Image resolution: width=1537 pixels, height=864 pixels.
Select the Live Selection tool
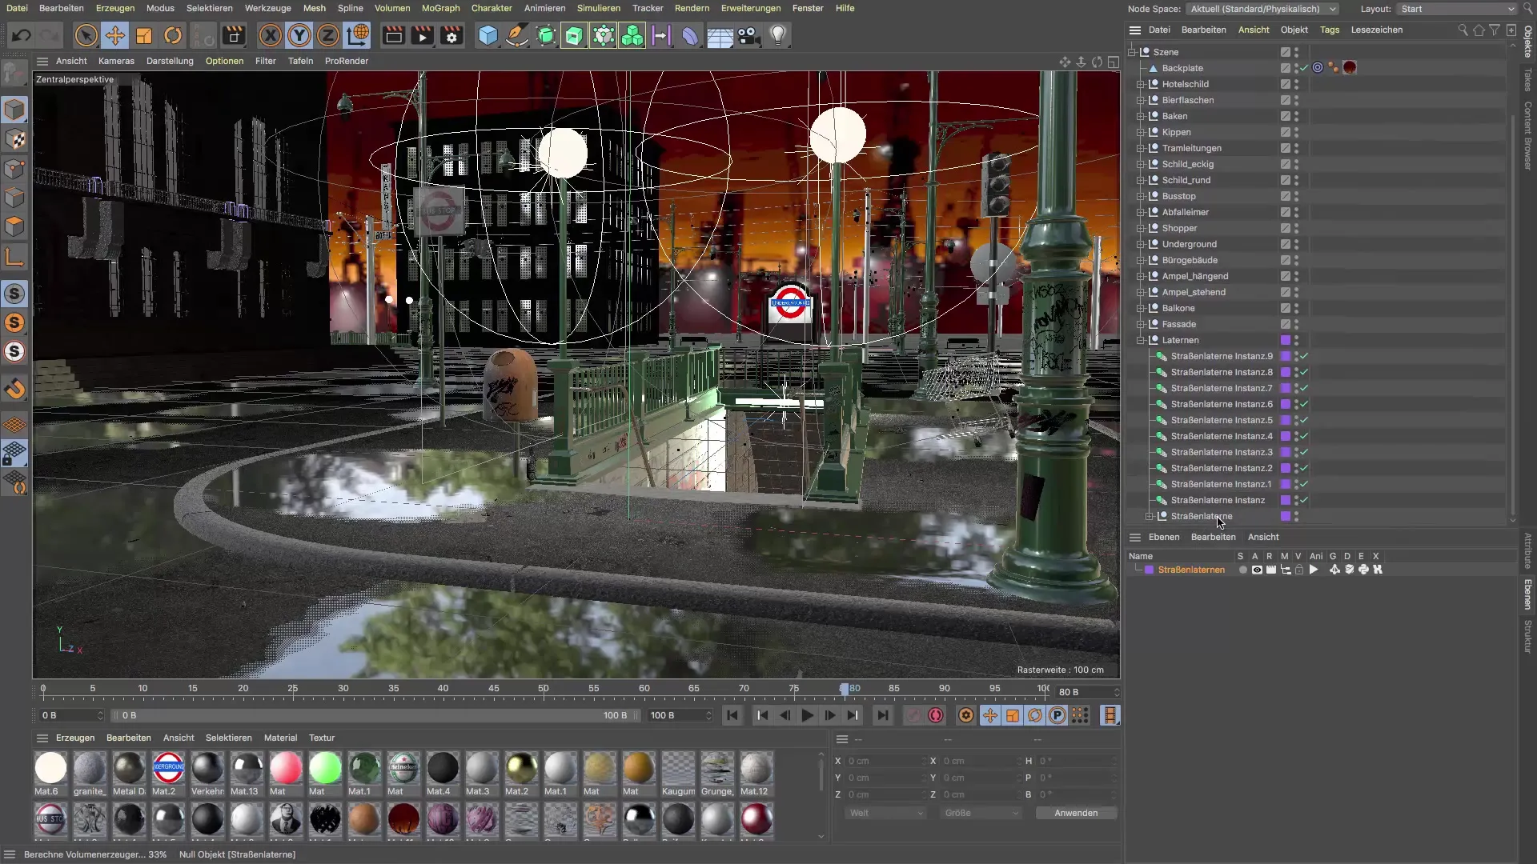(86, 35)
